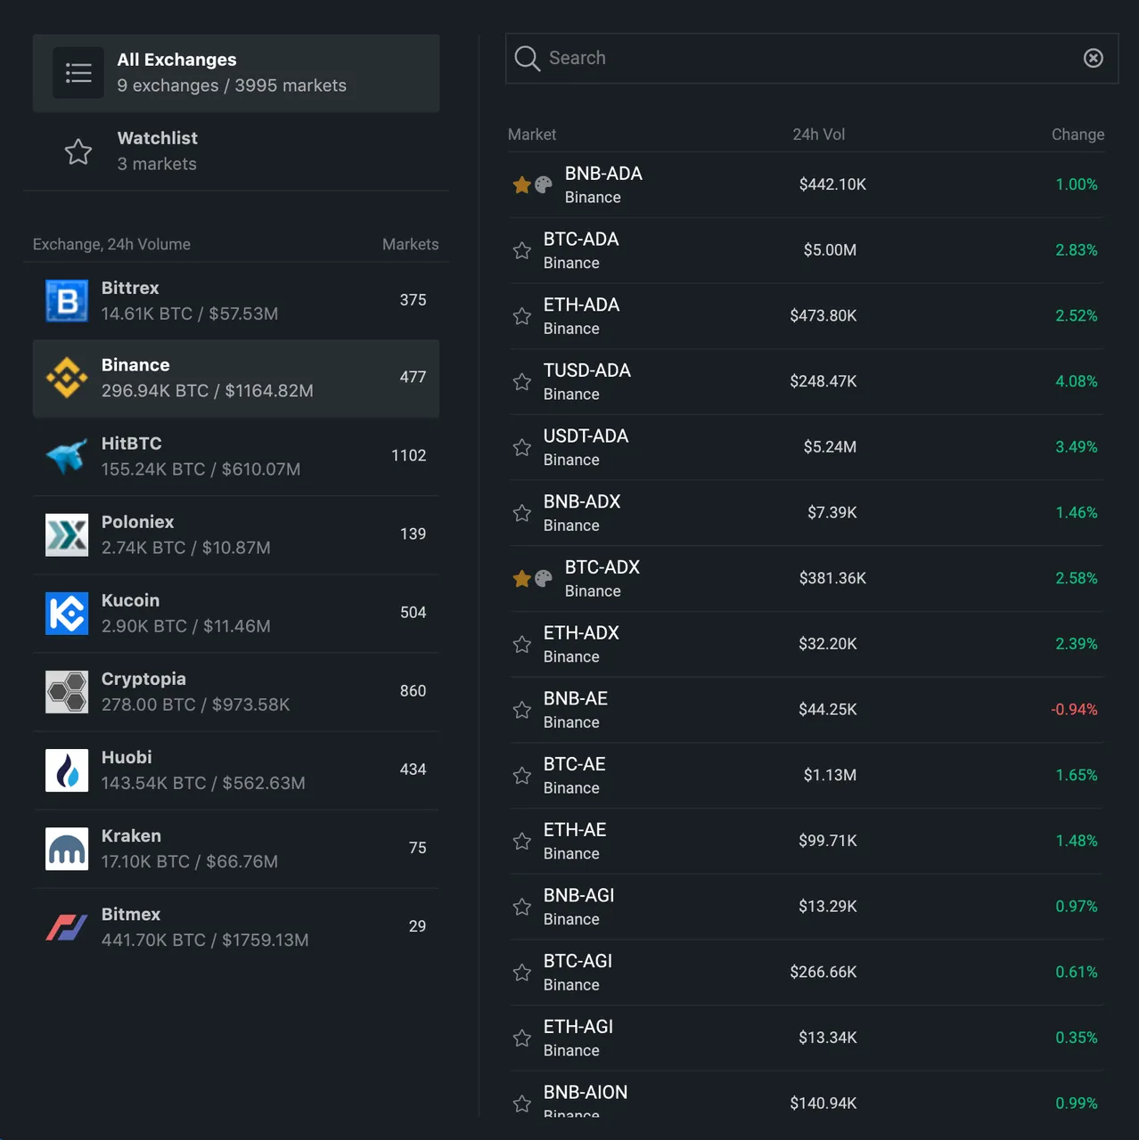Click the Kraken exchange logo
This screenshot has width=1139, height=1140.
click(x=67, y=849)
